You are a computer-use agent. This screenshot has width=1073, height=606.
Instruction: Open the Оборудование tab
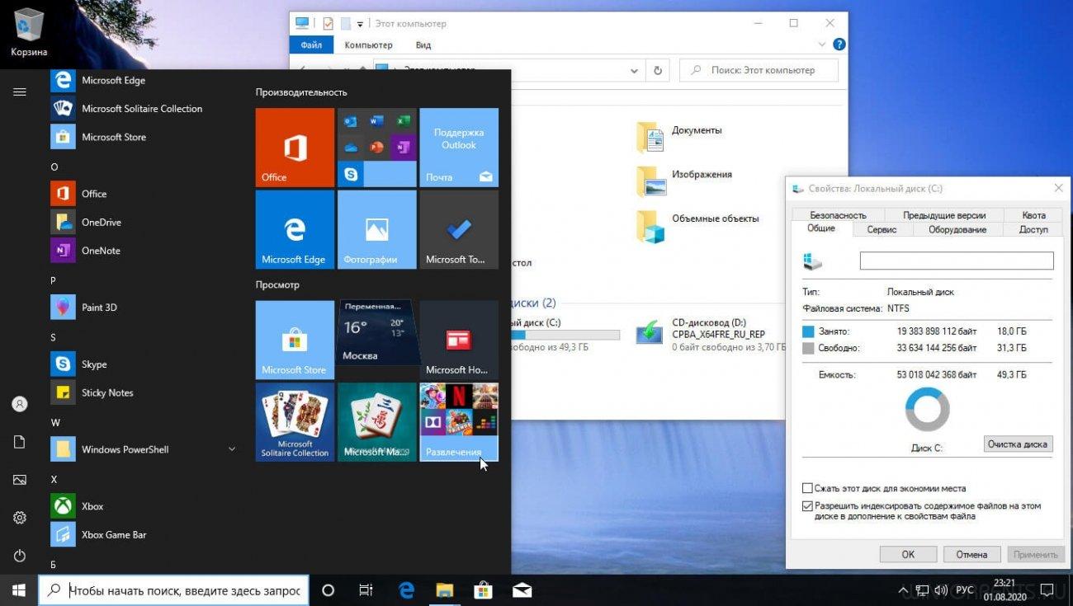pos(957,230)
